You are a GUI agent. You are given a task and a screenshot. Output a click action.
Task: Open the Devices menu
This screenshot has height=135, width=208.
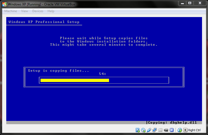(x=38, y=11)
